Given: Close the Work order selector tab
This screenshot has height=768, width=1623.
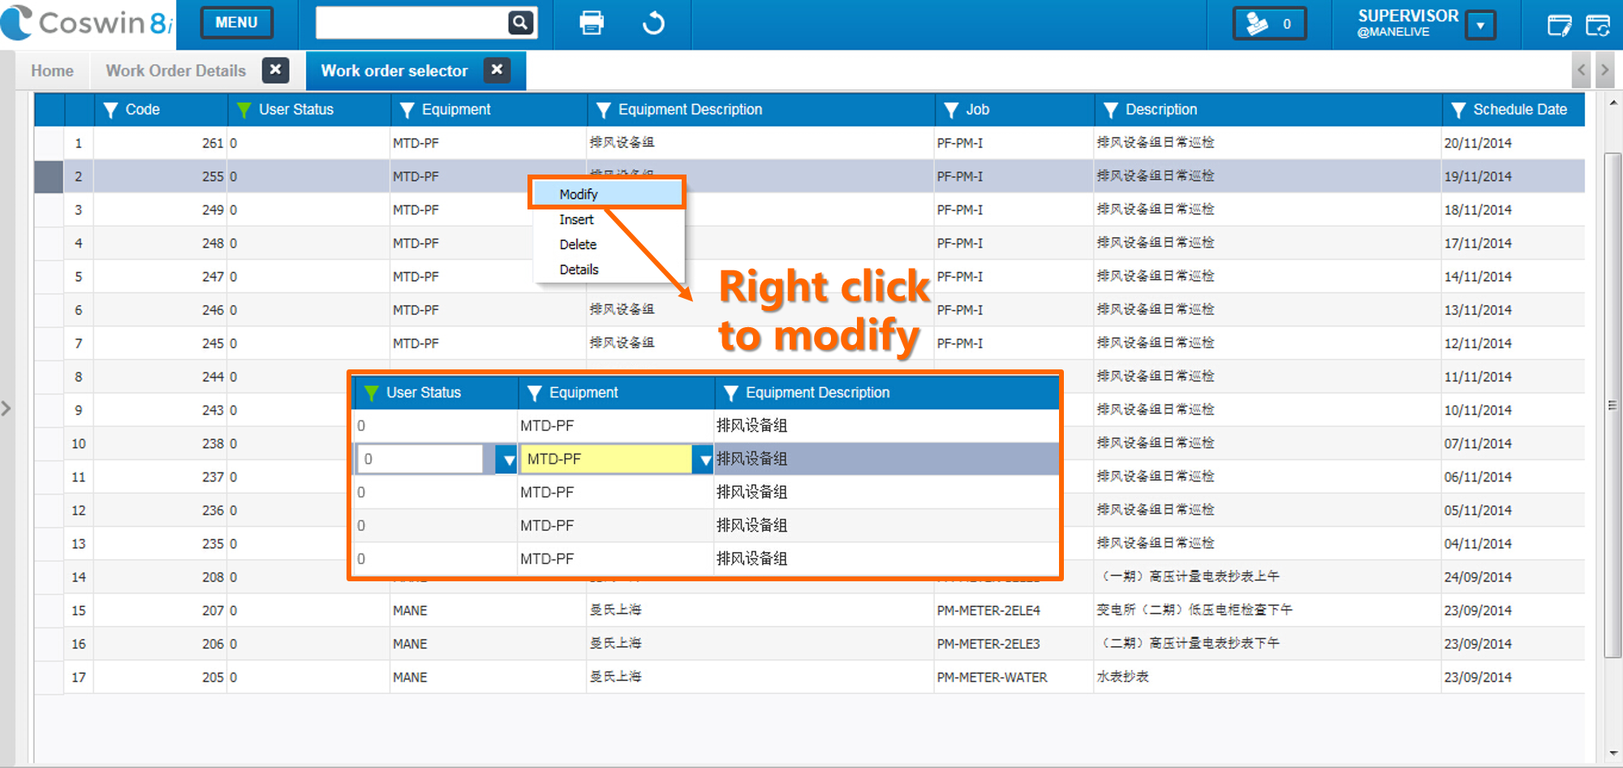Looking at the screenshot, I should (497, 70).
